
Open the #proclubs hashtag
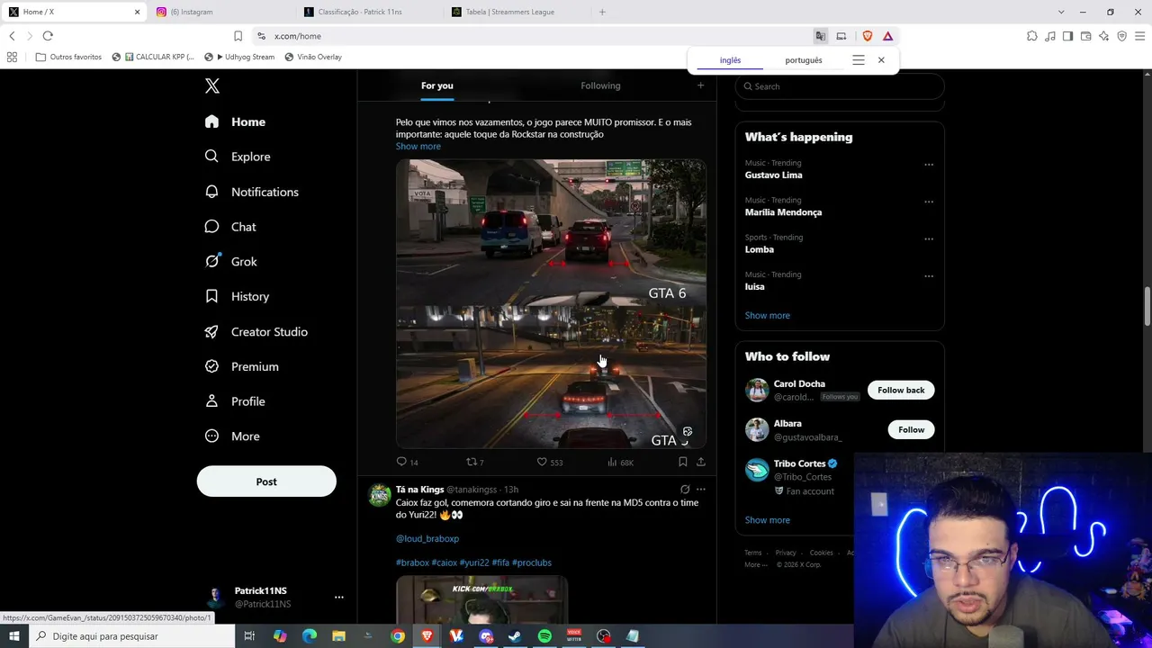point(532,562)
